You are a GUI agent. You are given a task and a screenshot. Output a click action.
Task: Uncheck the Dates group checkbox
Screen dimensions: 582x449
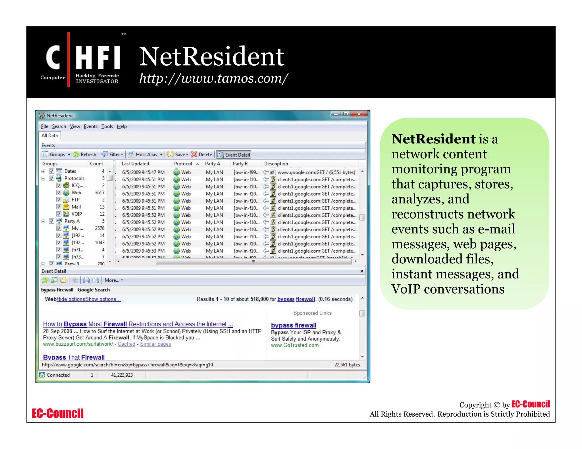[x=52, y=171]
